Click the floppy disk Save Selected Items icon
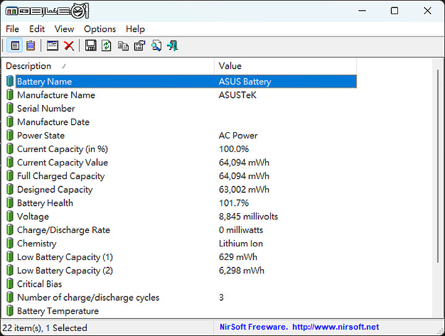This screenshot has width=445, height=336. pos(90,46)
